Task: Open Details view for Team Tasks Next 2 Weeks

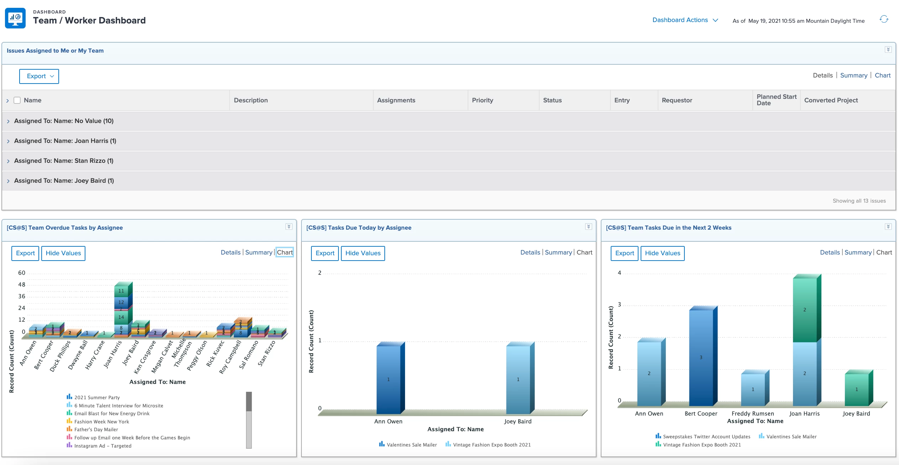Action: (x=830, y=252)
